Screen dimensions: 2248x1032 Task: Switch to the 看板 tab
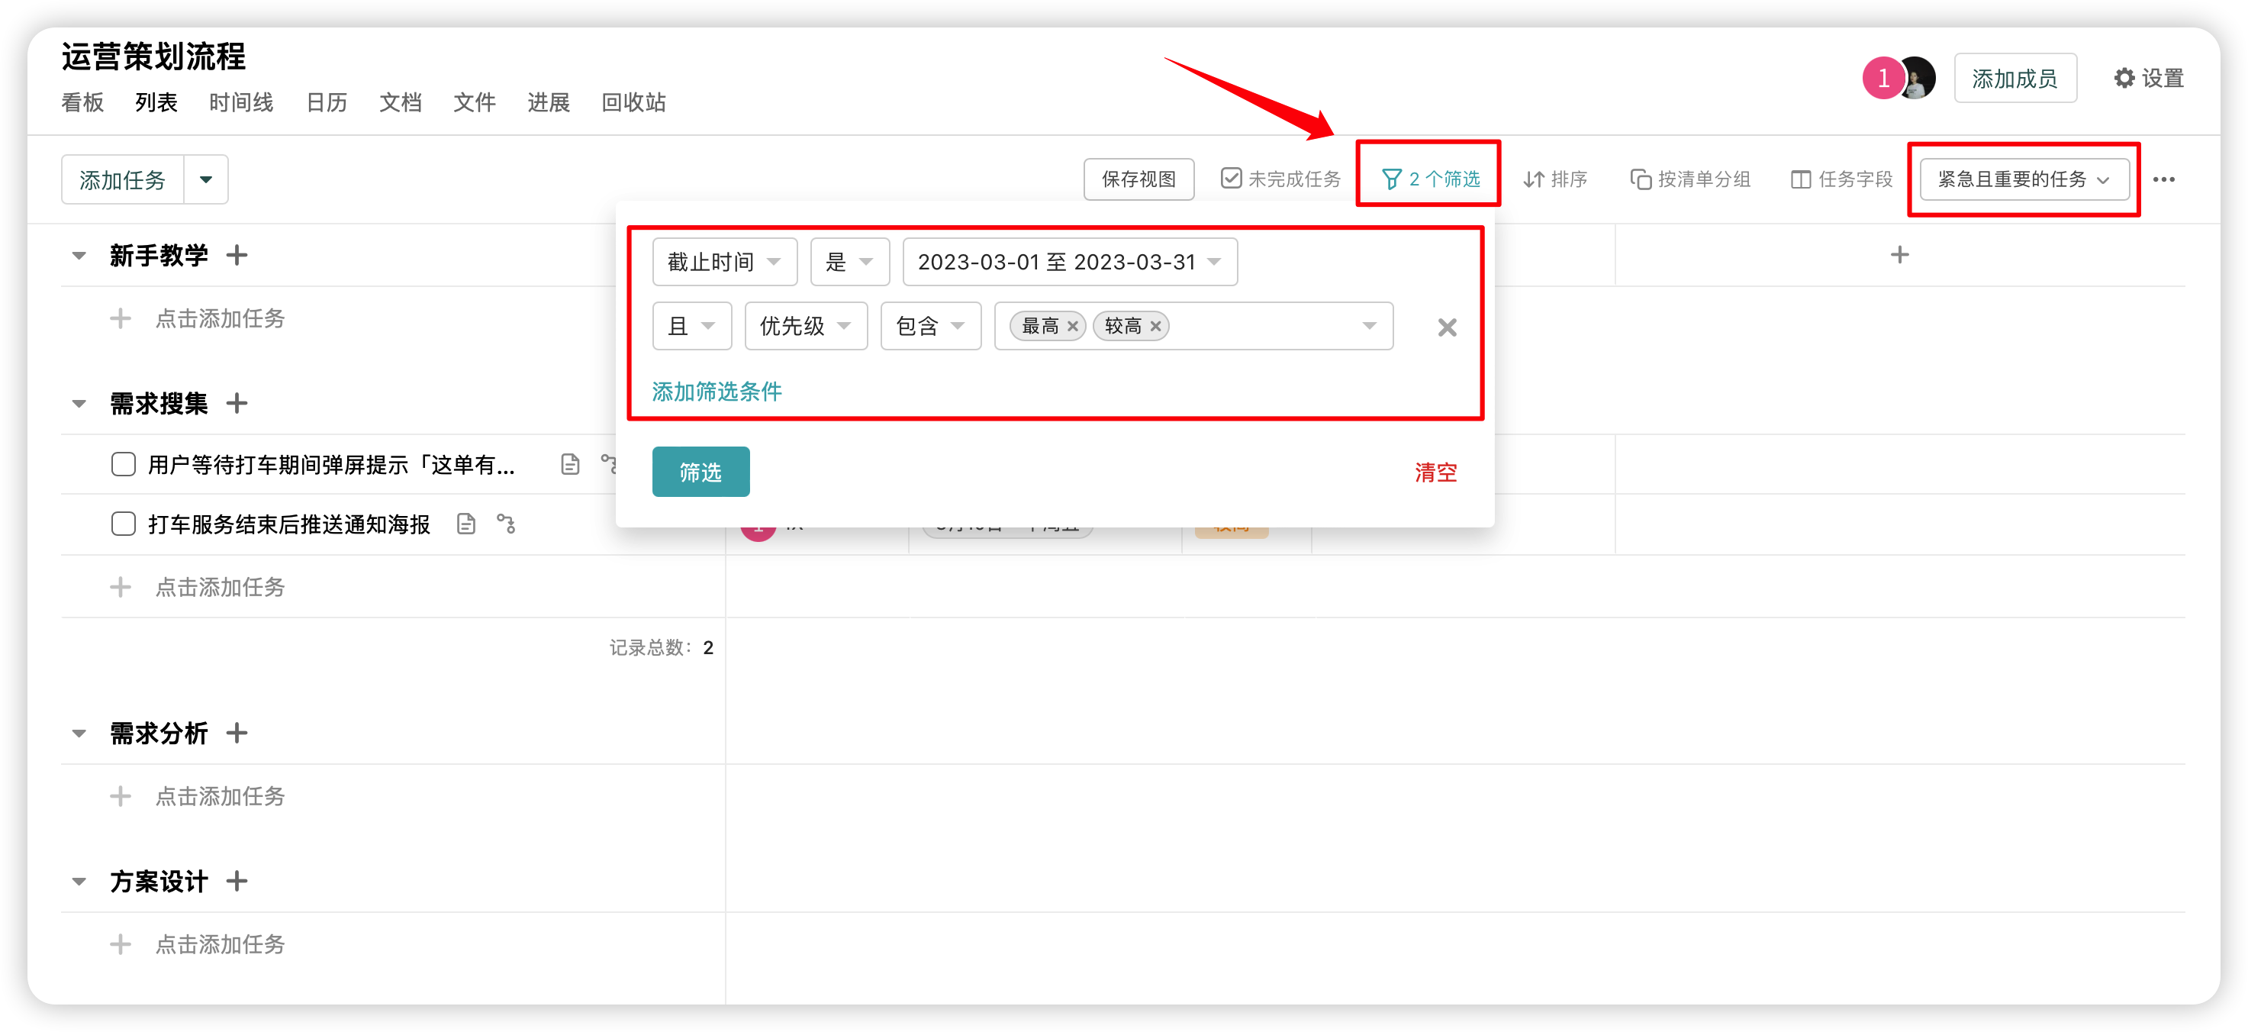(82, 102)
